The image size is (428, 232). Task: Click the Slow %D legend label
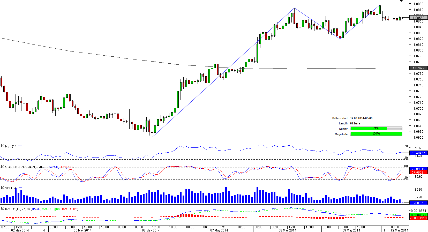click(66, 167)
